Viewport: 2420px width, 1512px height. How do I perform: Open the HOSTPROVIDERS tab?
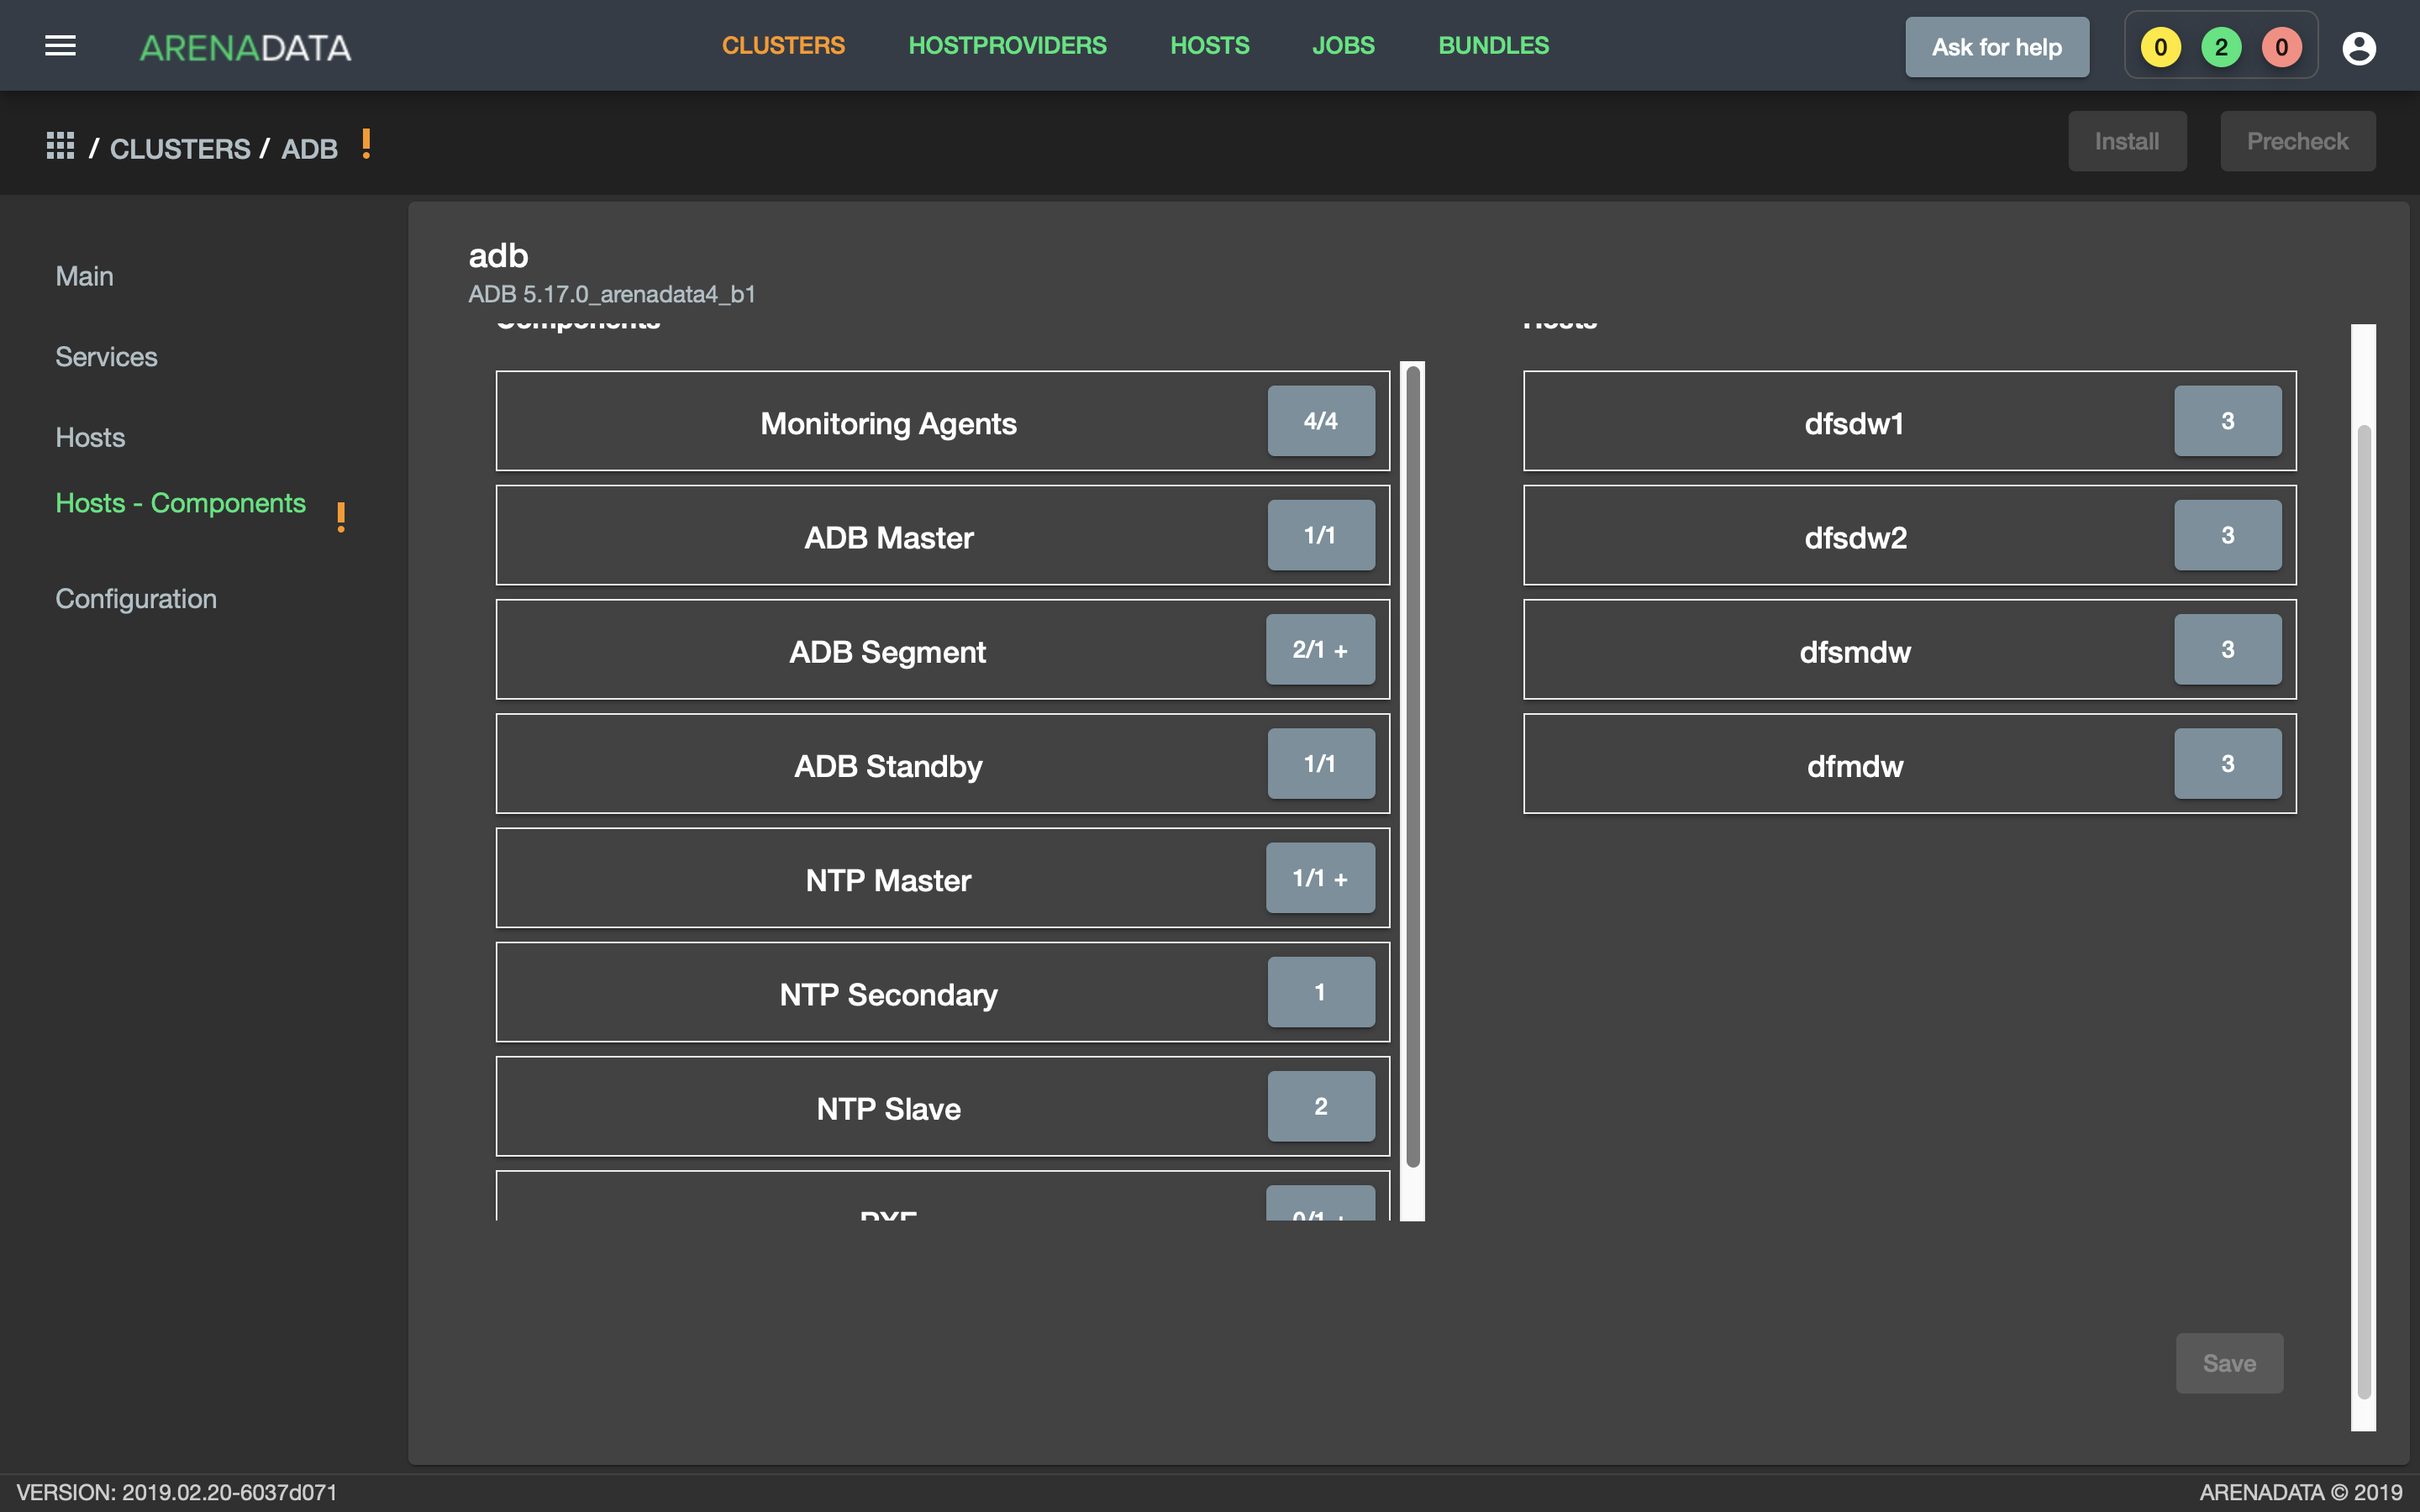(x=1007, y=45)
